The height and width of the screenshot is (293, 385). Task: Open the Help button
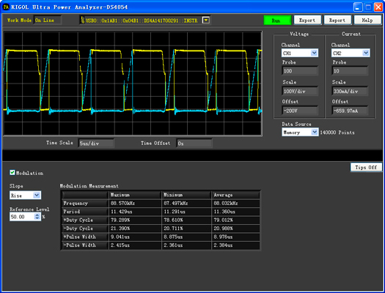[367, 21]
